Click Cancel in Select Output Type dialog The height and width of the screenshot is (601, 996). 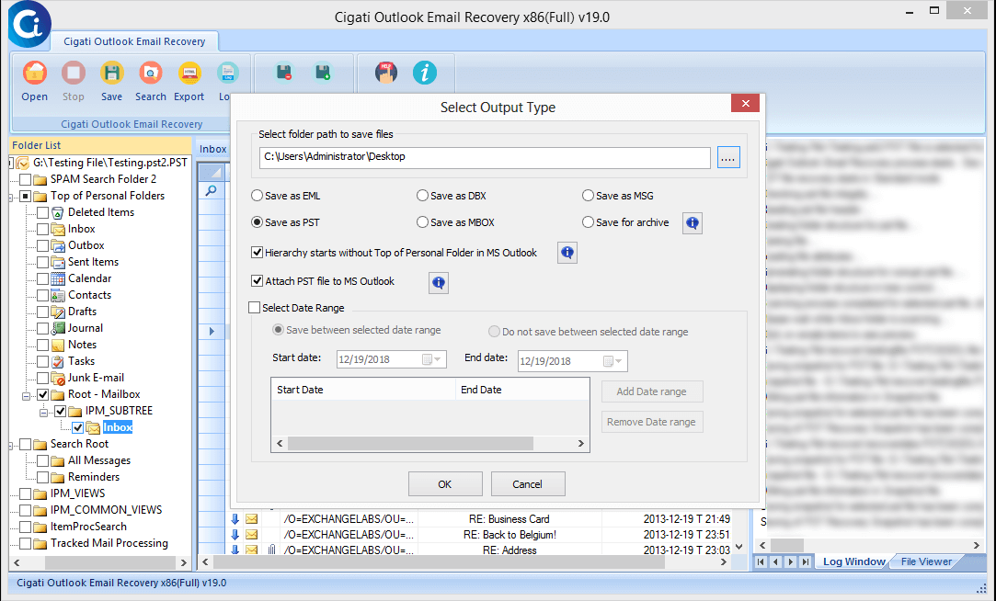click(x=527, y=484)
